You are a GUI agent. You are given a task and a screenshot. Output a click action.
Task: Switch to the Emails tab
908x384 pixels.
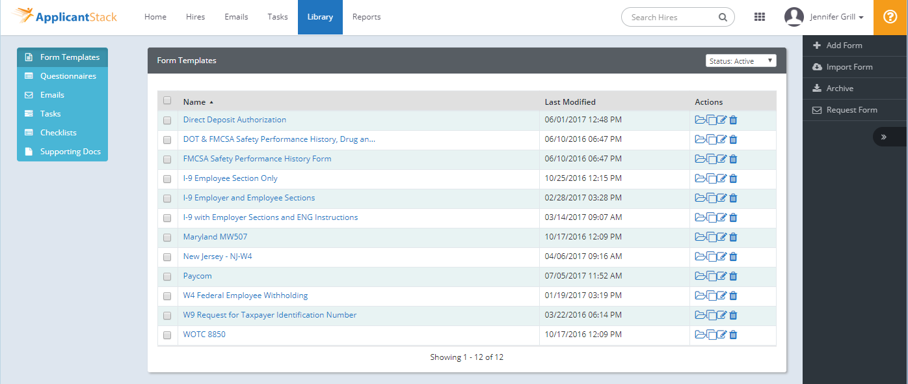[x=235, y=17]
